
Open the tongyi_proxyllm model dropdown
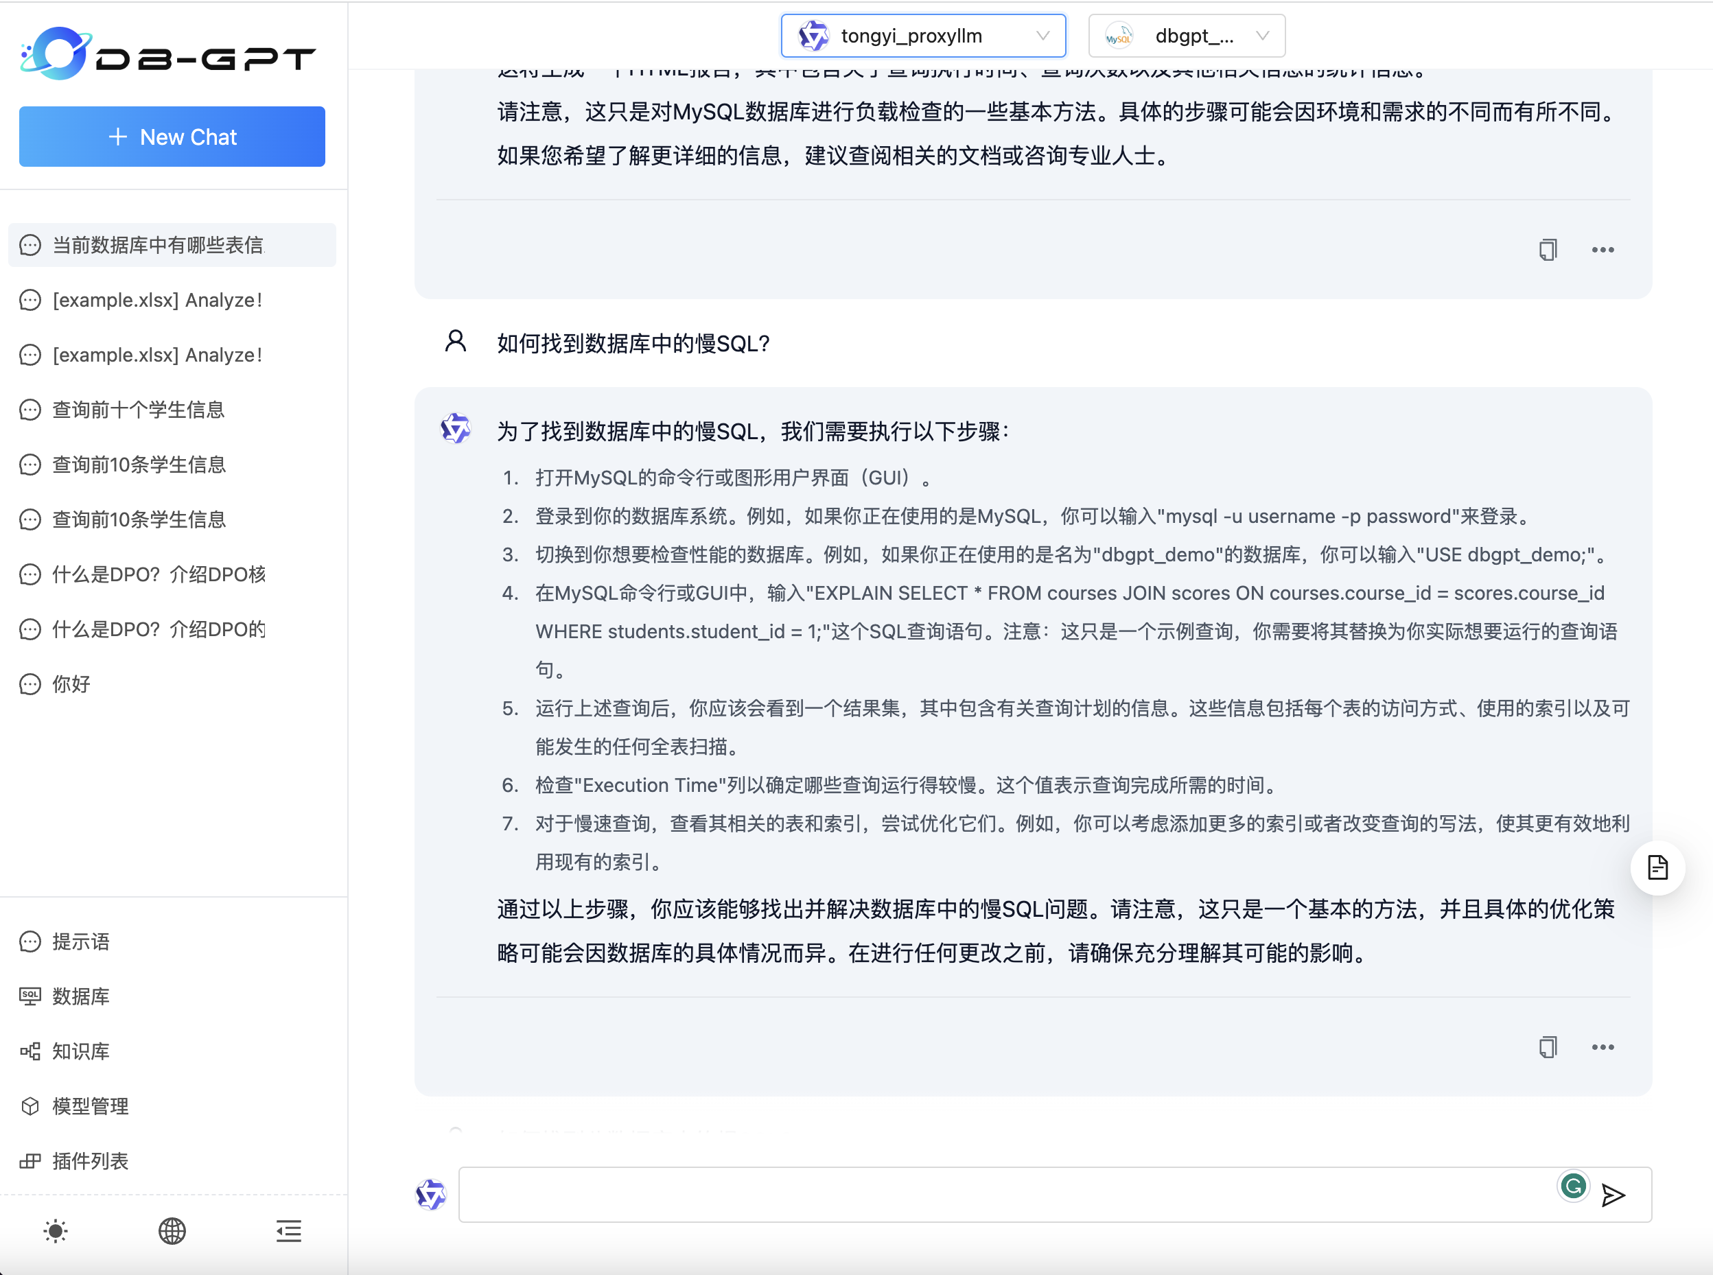tap(923, 36)
